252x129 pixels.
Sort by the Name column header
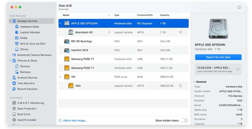point(66,15)
